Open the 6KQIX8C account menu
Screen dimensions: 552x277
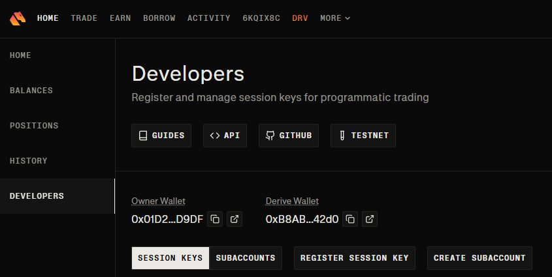tap(261, 18)
